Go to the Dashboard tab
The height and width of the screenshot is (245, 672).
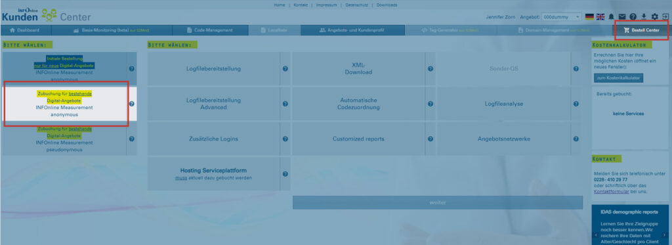26,30
